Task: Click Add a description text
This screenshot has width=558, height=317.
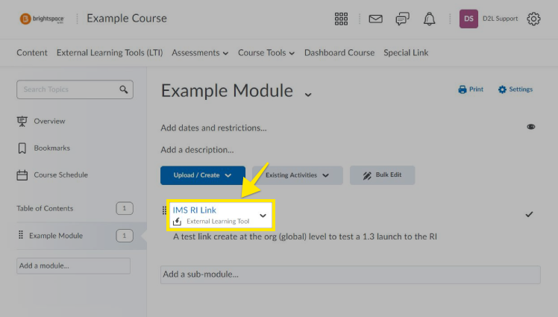Action: [x=197, y=150]
